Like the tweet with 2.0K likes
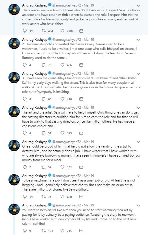Screen dimensions: 148x235 (62, 31)
